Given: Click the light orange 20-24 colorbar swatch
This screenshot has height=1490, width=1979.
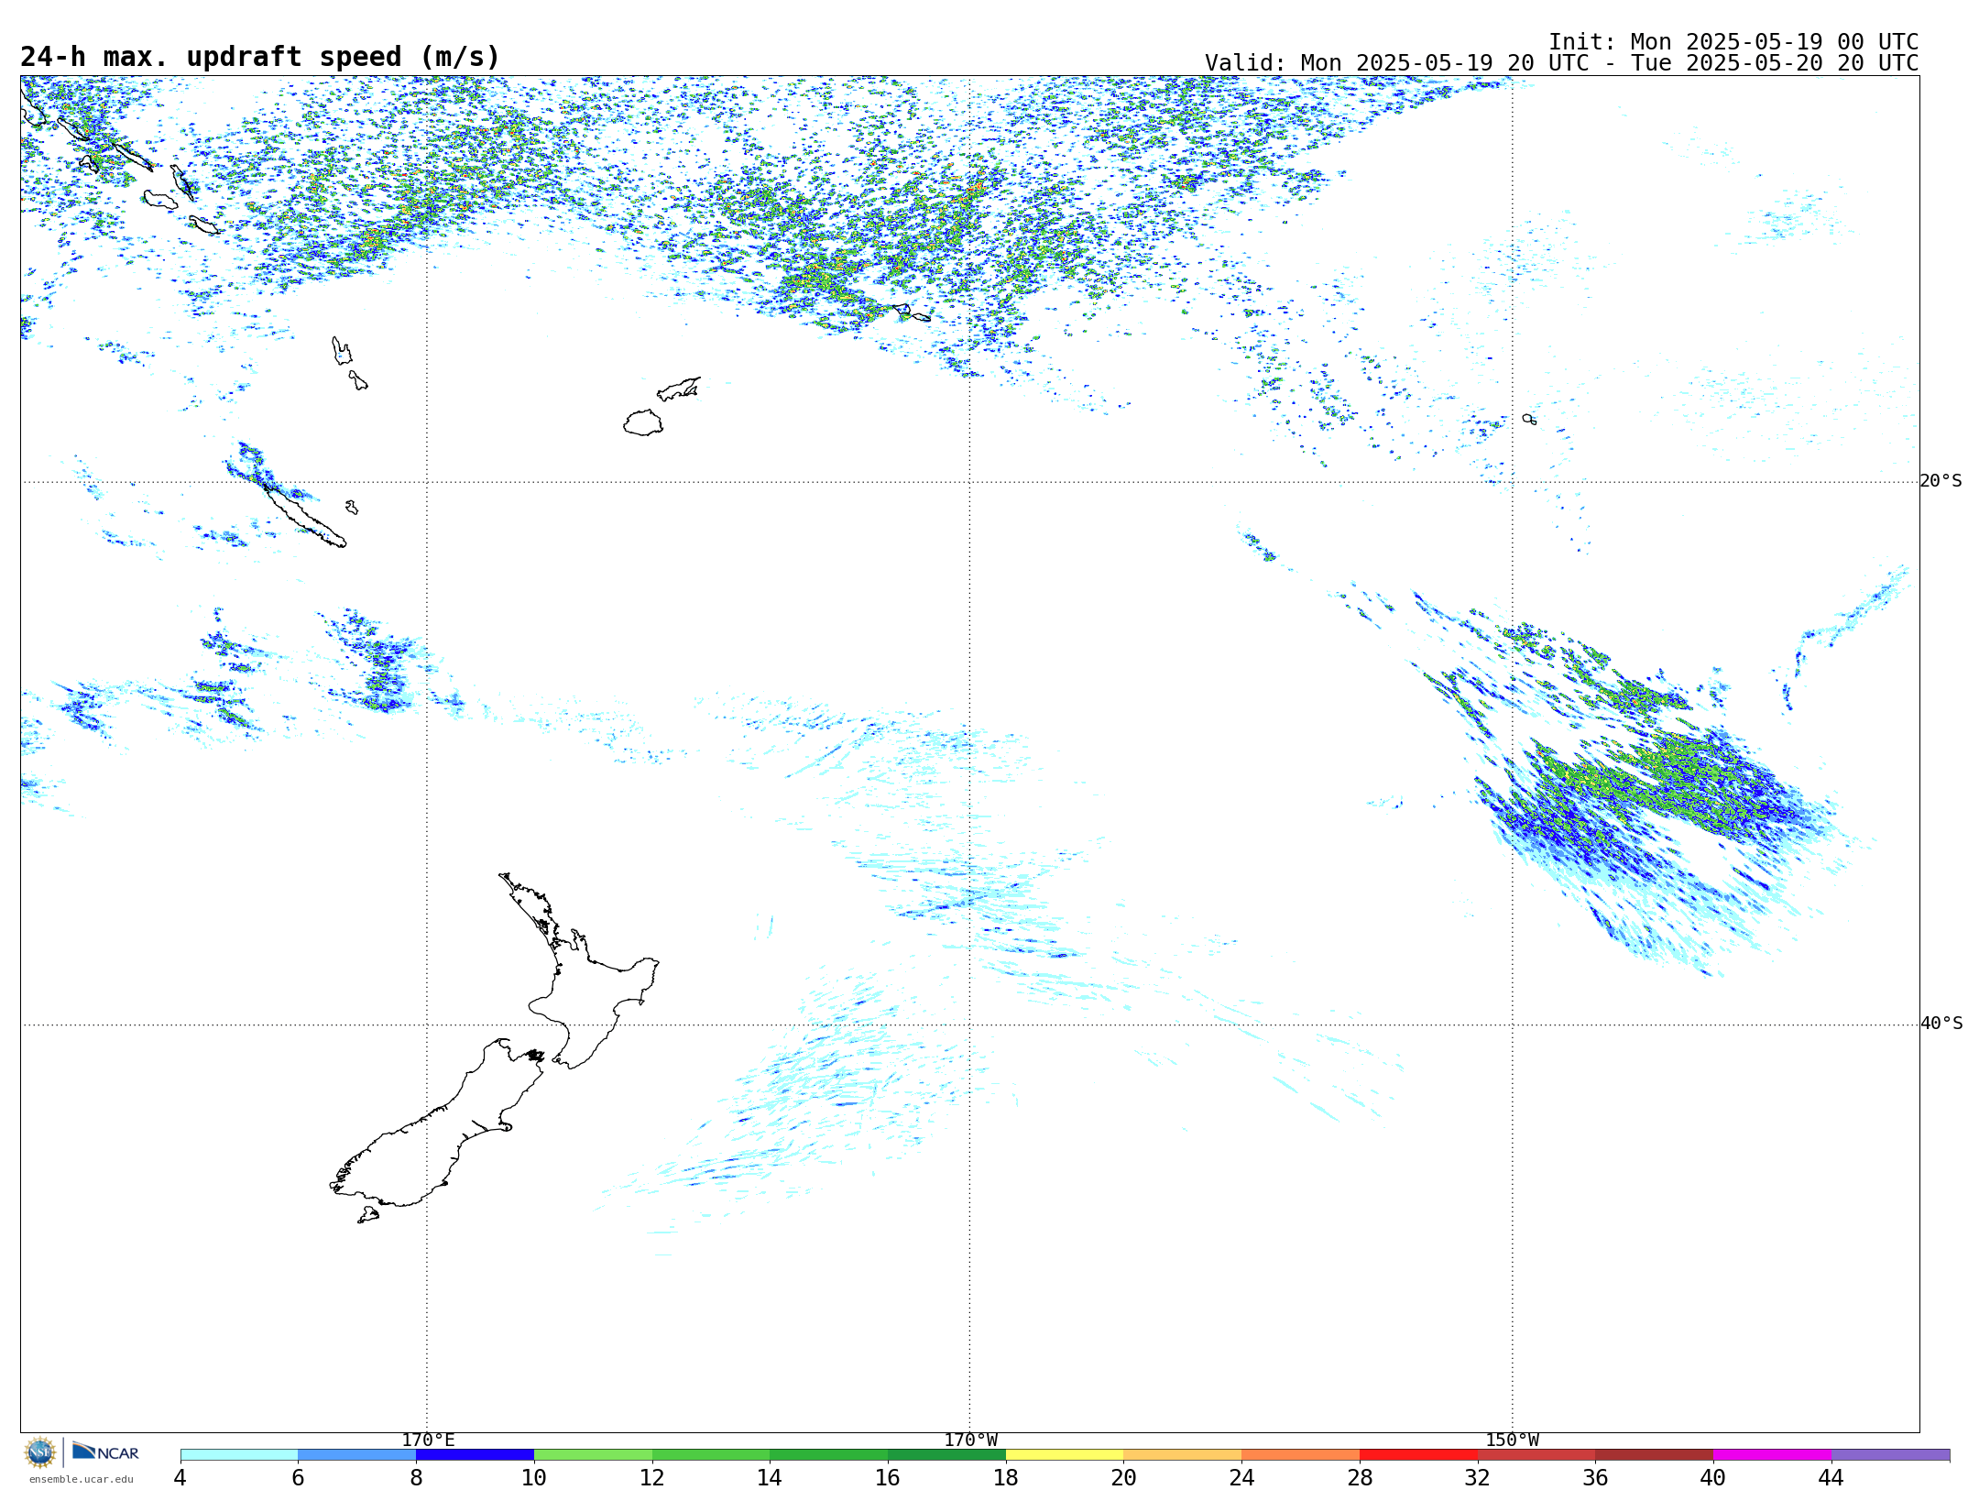Looking at the screenshot, I should click(x=1183, y=1455).
